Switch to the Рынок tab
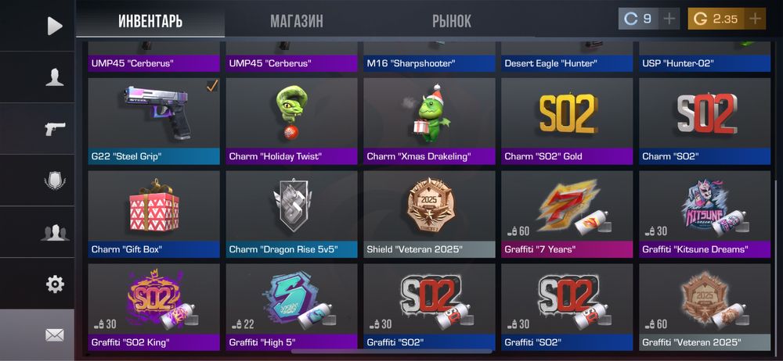Screen dimensions: 783x361 pyautogui.click(x=452, y=21)
